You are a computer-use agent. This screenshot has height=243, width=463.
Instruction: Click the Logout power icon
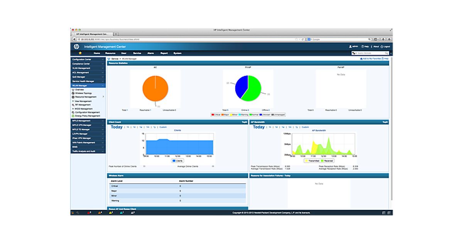pyautogui.click(x=382, y=46)
